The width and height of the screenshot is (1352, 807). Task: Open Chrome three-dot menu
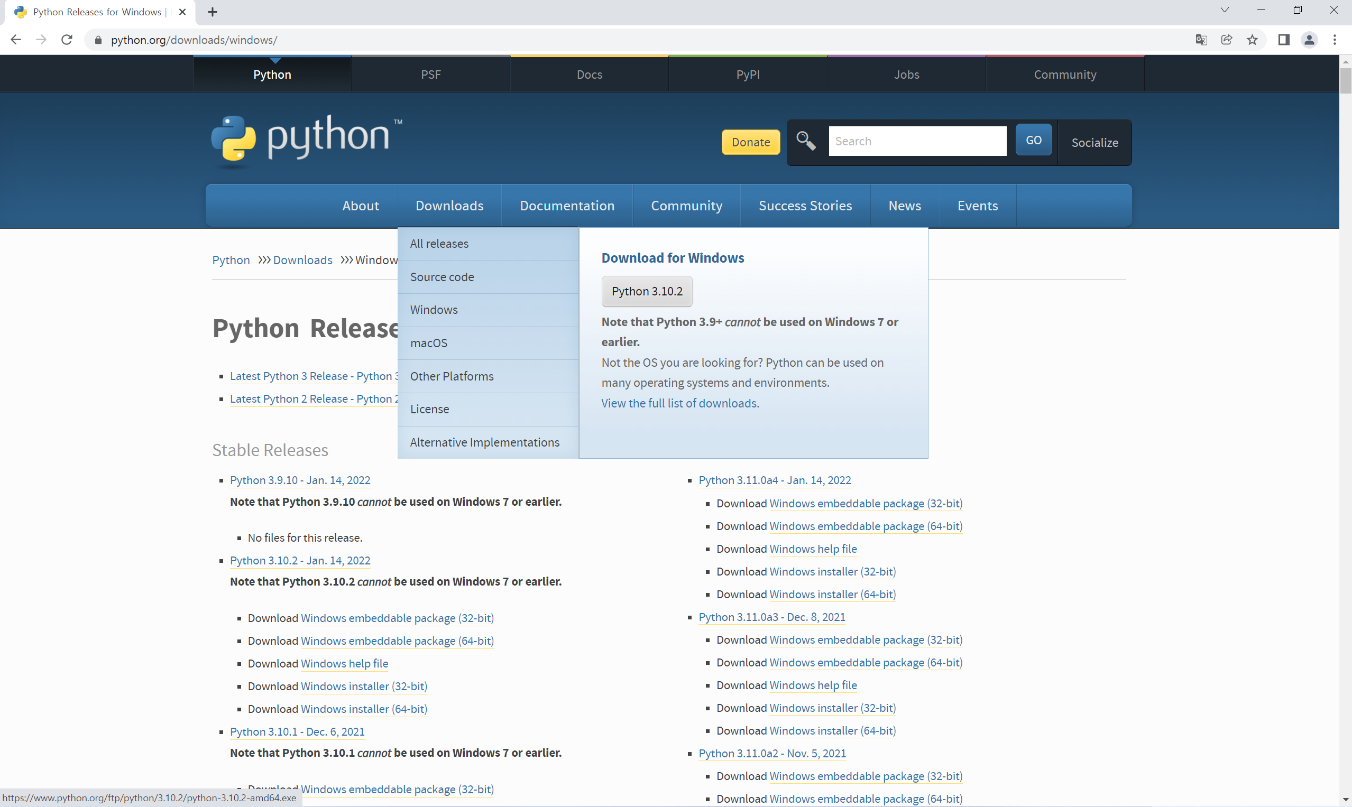click(1335, 40)
